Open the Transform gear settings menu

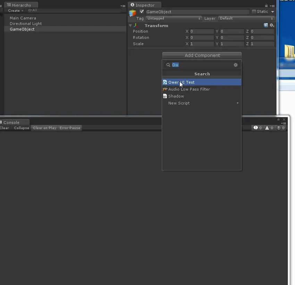pos(272,25)
